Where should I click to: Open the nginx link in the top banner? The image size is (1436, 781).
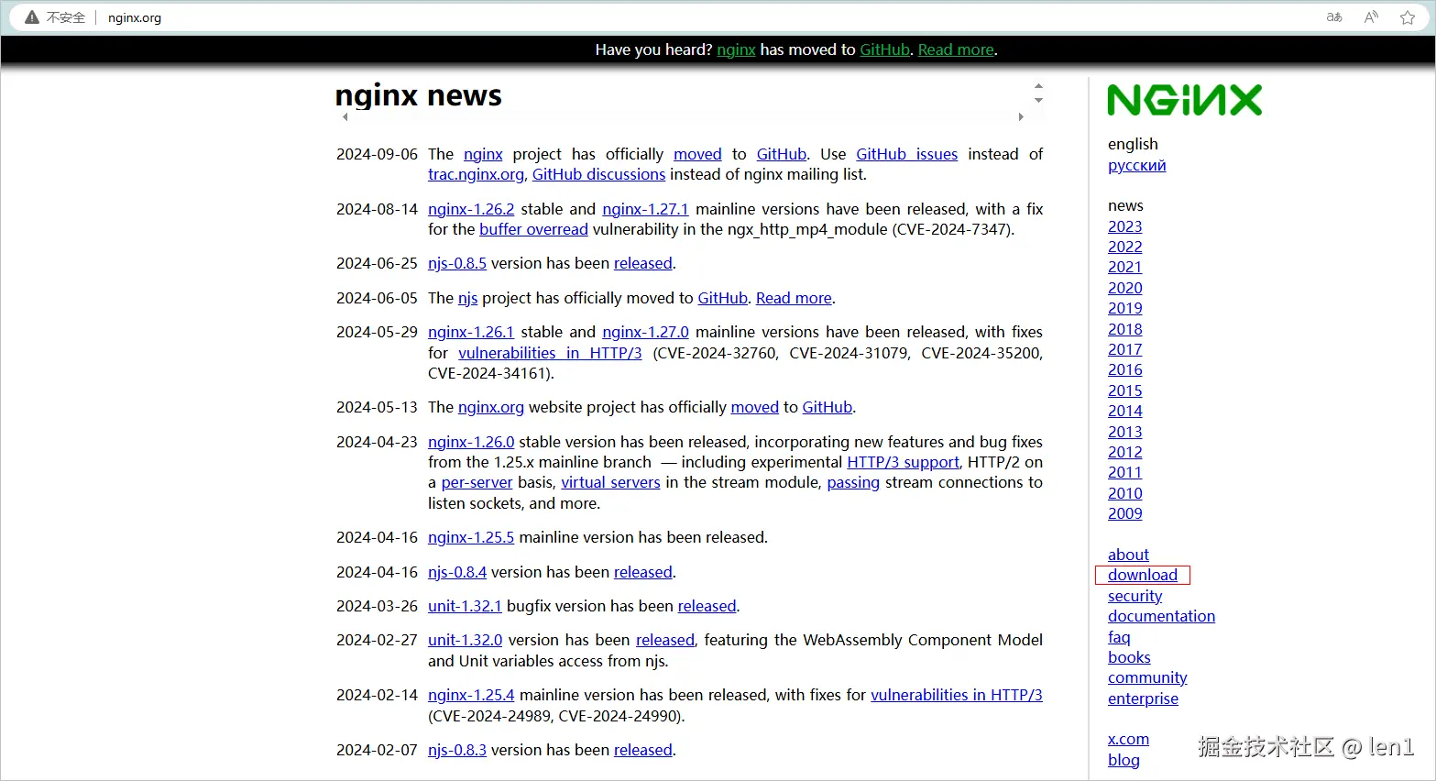736,49
